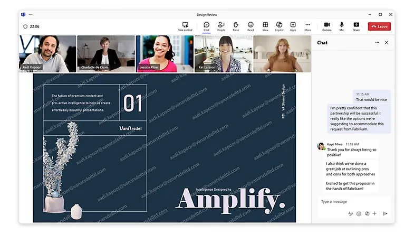
Task: Leave the meeting with red Leave button
Action: pos(379,26)
